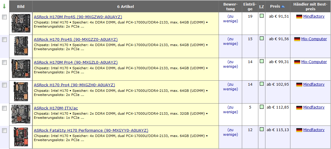
Task: Open the ASRock H170M Pro4S product thumbnail
Action: [21, 23]
